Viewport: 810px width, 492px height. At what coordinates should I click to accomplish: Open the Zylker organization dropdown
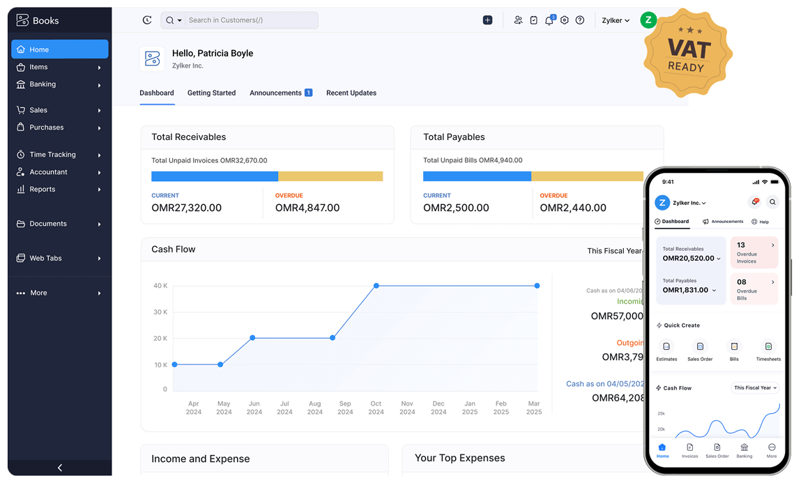point(616,20)
